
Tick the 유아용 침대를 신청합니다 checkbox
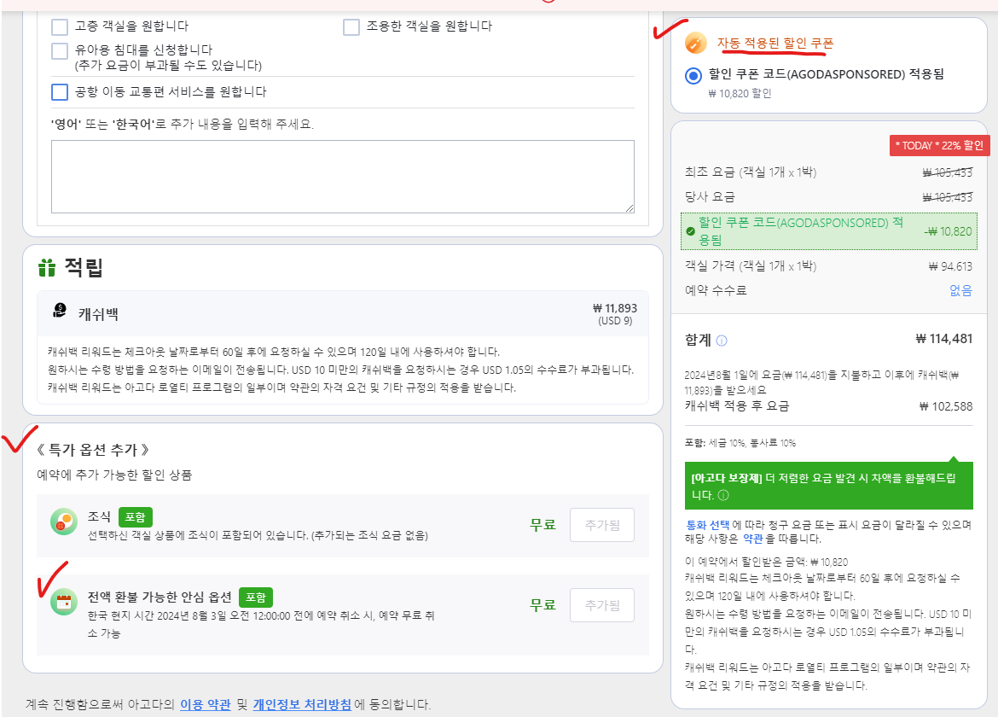pyautogui.click(x=60, y=50)
